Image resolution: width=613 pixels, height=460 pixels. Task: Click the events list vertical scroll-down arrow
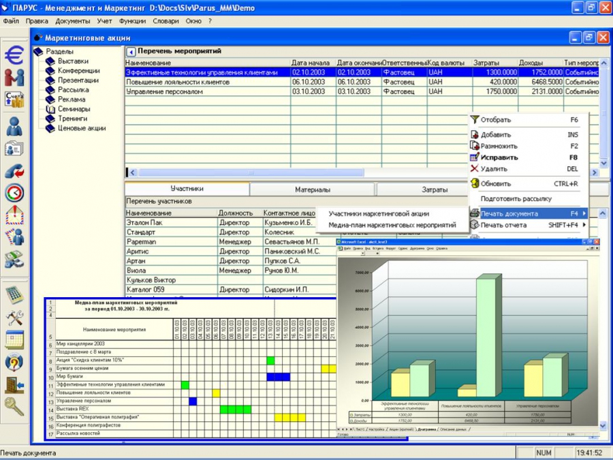[603, 163]
